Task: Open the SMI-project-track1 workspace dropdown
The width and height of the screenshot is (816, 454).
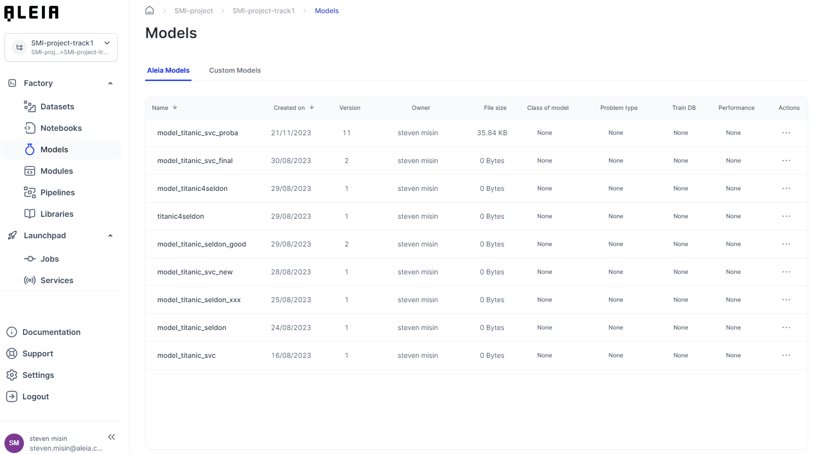Action: tap(107, 43)
